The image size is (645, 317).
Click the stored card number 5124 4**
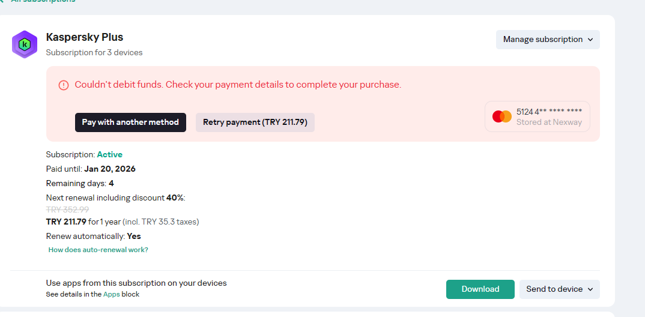click(549, 112)
